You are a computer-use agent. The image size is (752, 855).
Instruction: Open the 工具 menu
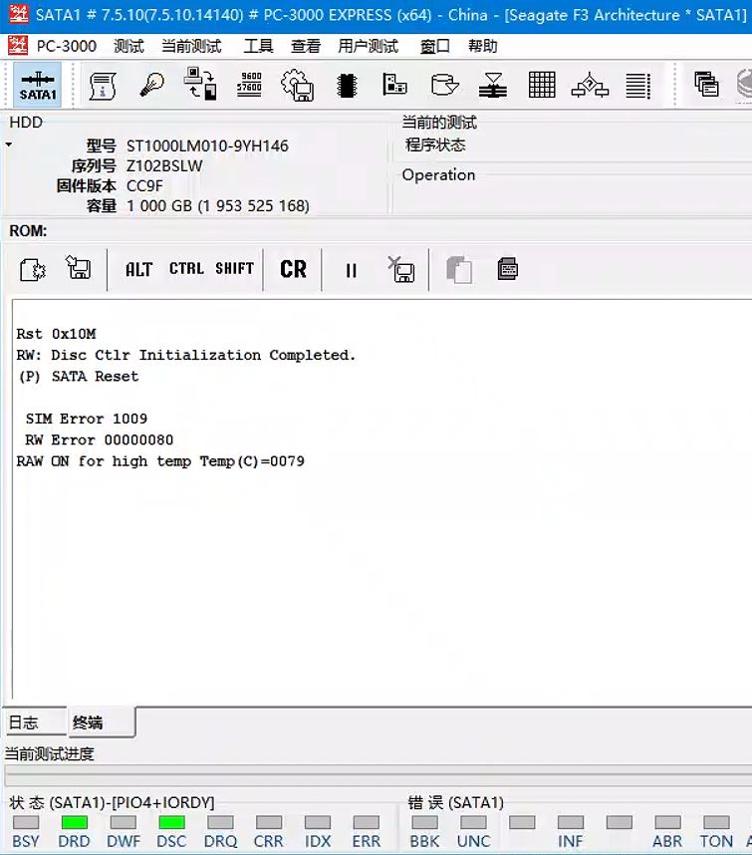point(258,47)
